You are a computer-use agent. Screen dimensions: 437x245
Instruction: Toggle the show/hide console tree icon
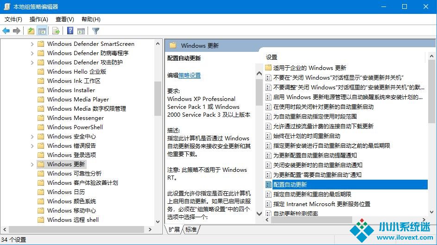[42, 31]
